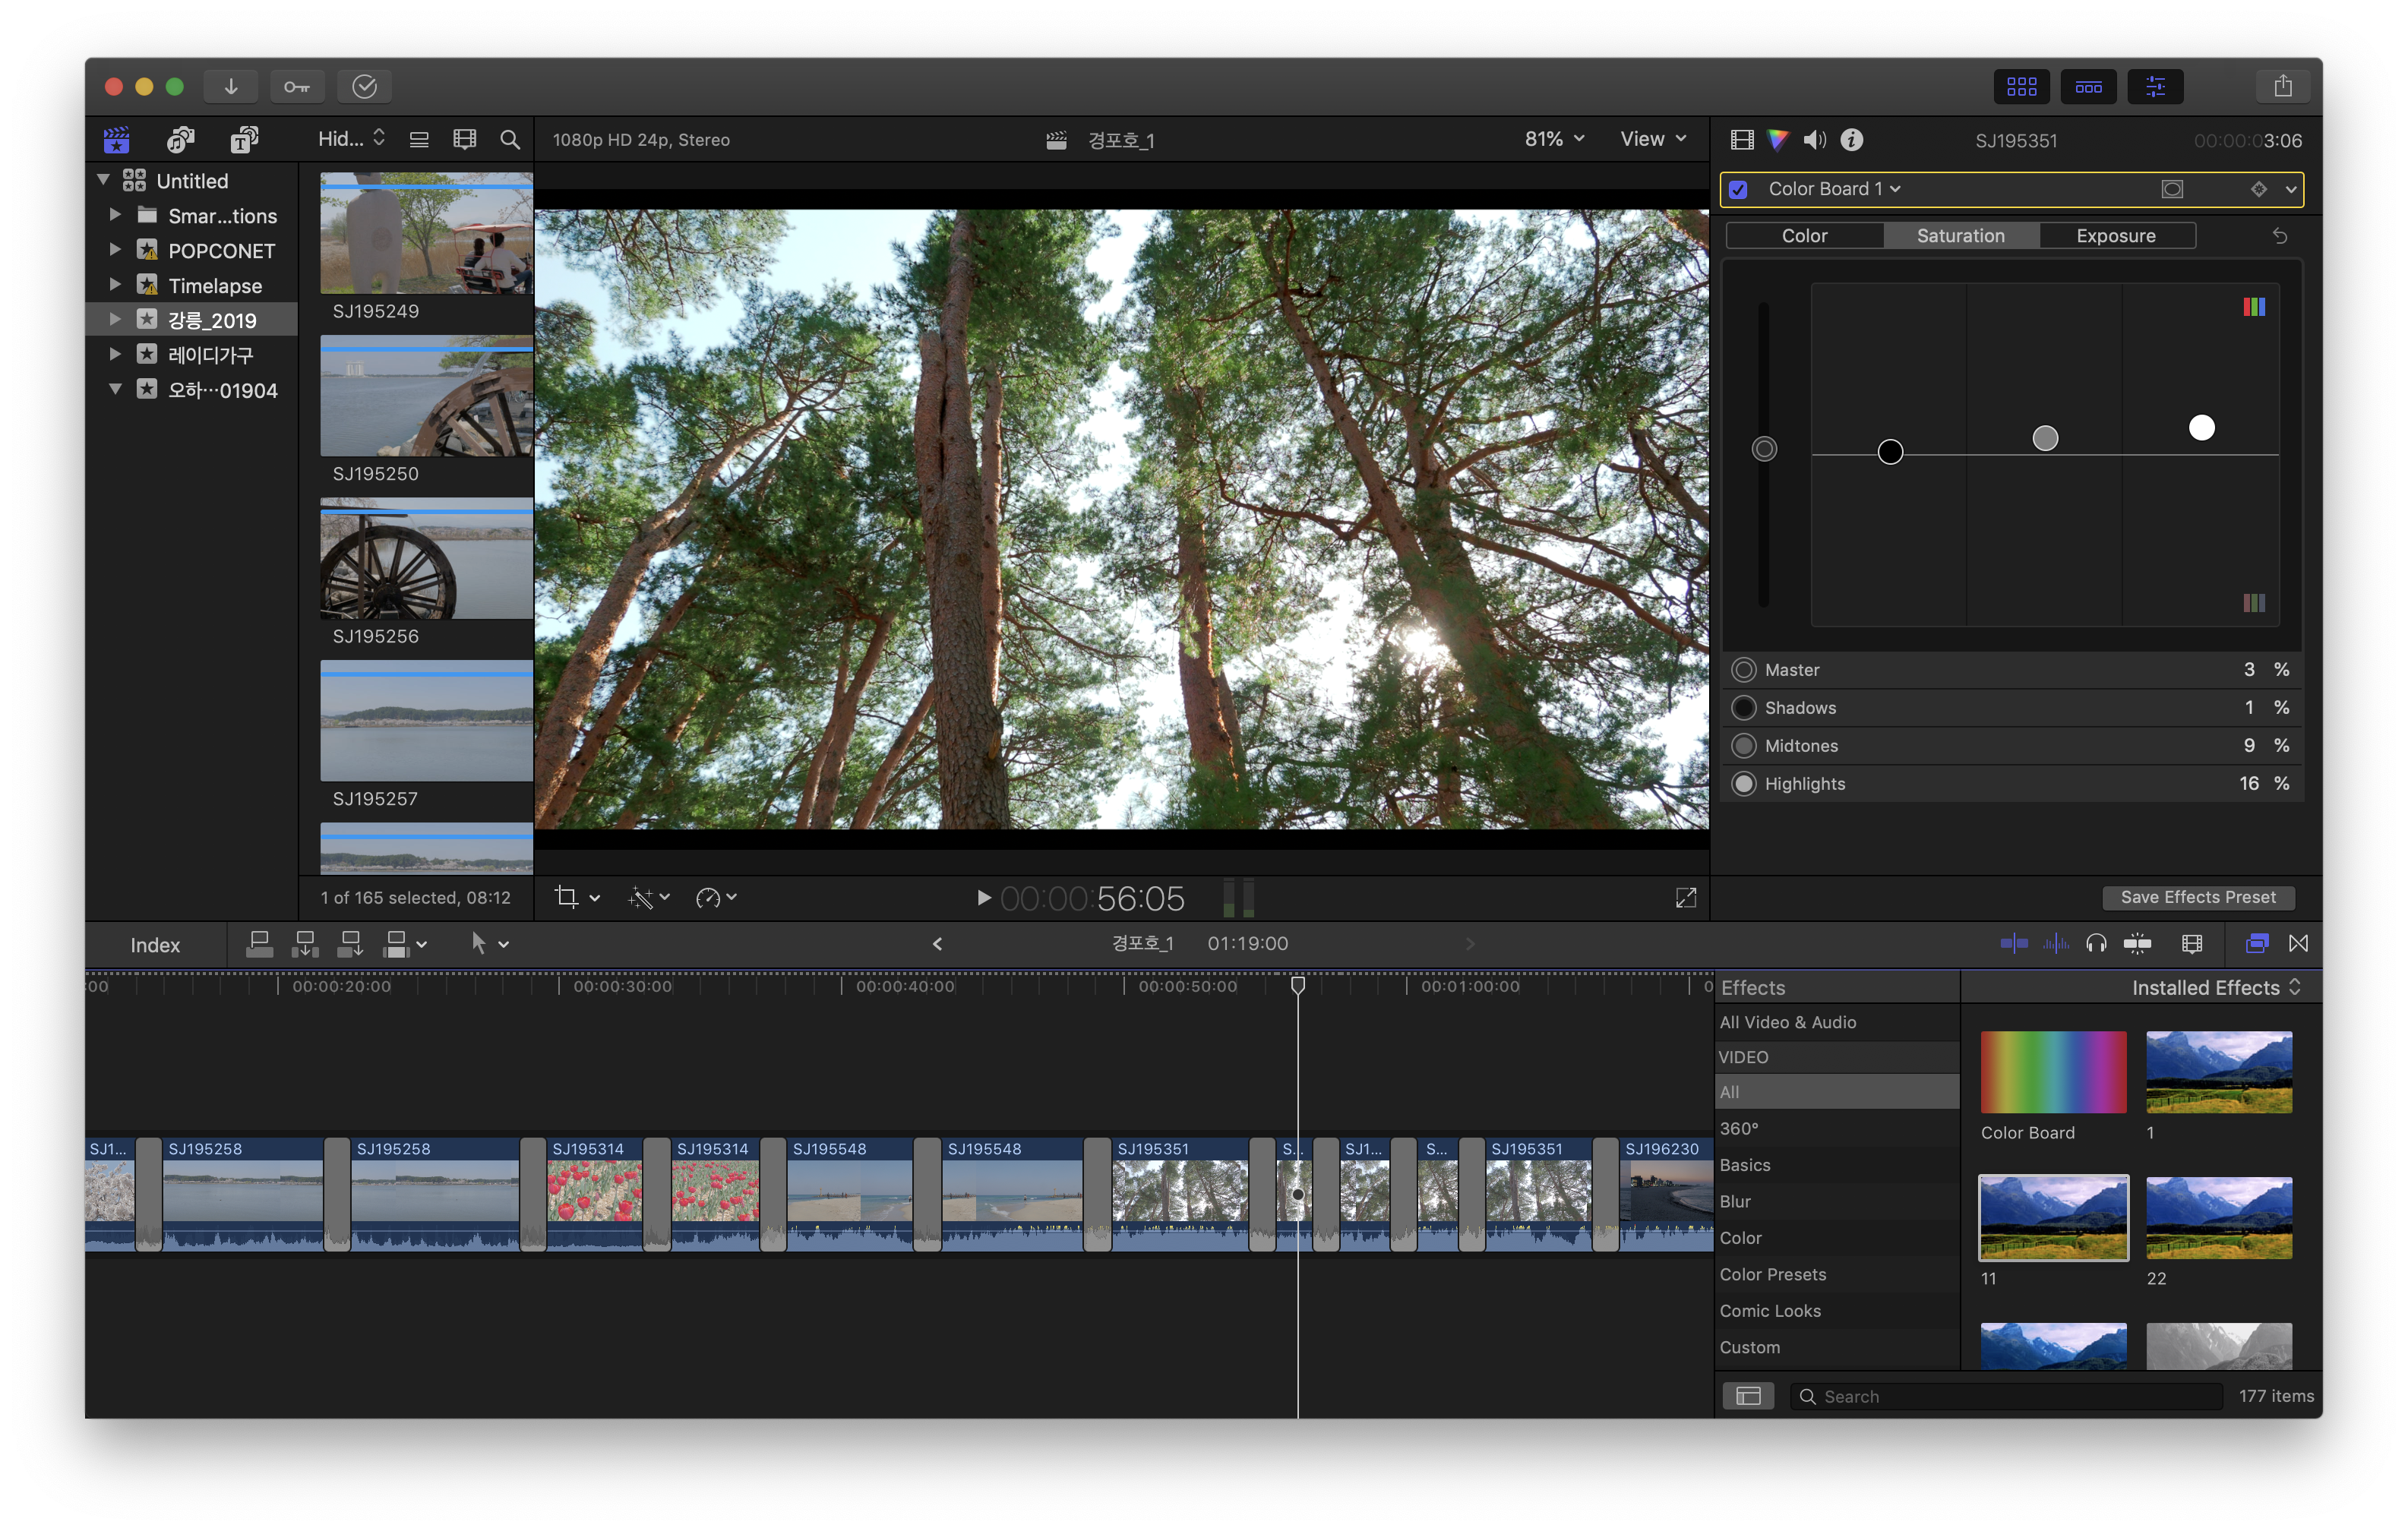Viewport: 2408px width, 1531px height.
Task: Click the import media arrow icon
Action: click(x=231, y=87)
